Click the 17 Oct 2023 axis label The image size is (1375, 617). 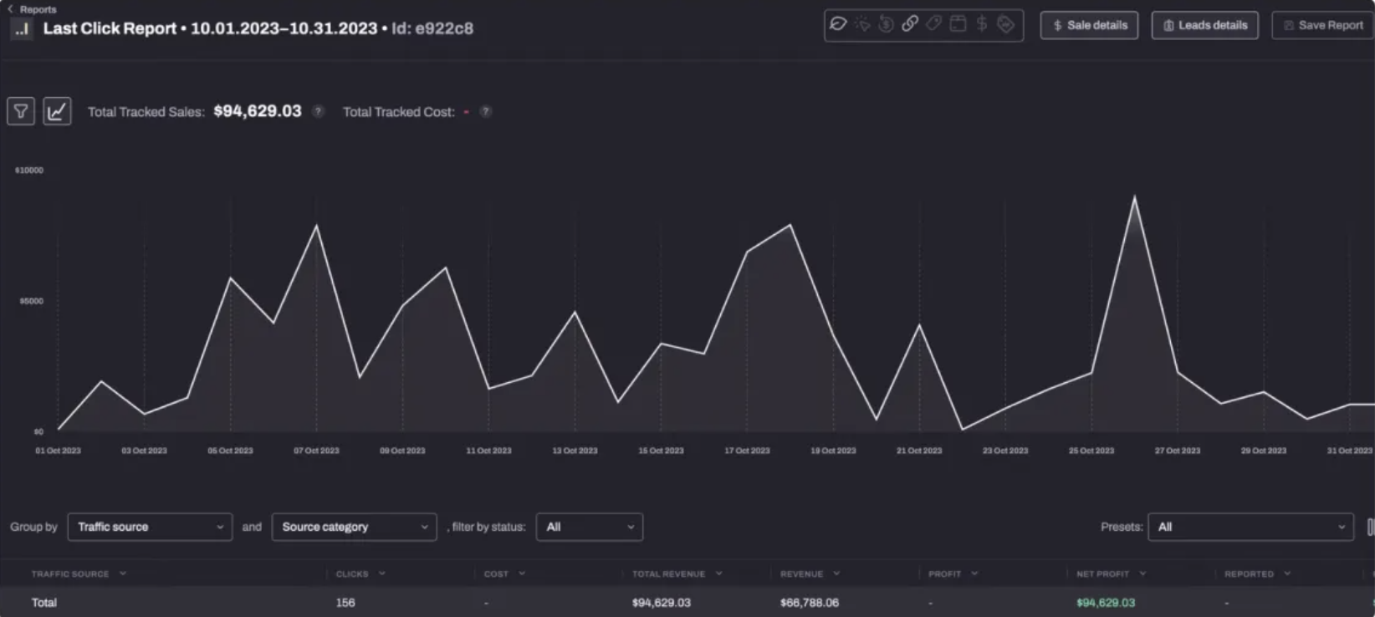pyautogui.click(x=747, y=451)
